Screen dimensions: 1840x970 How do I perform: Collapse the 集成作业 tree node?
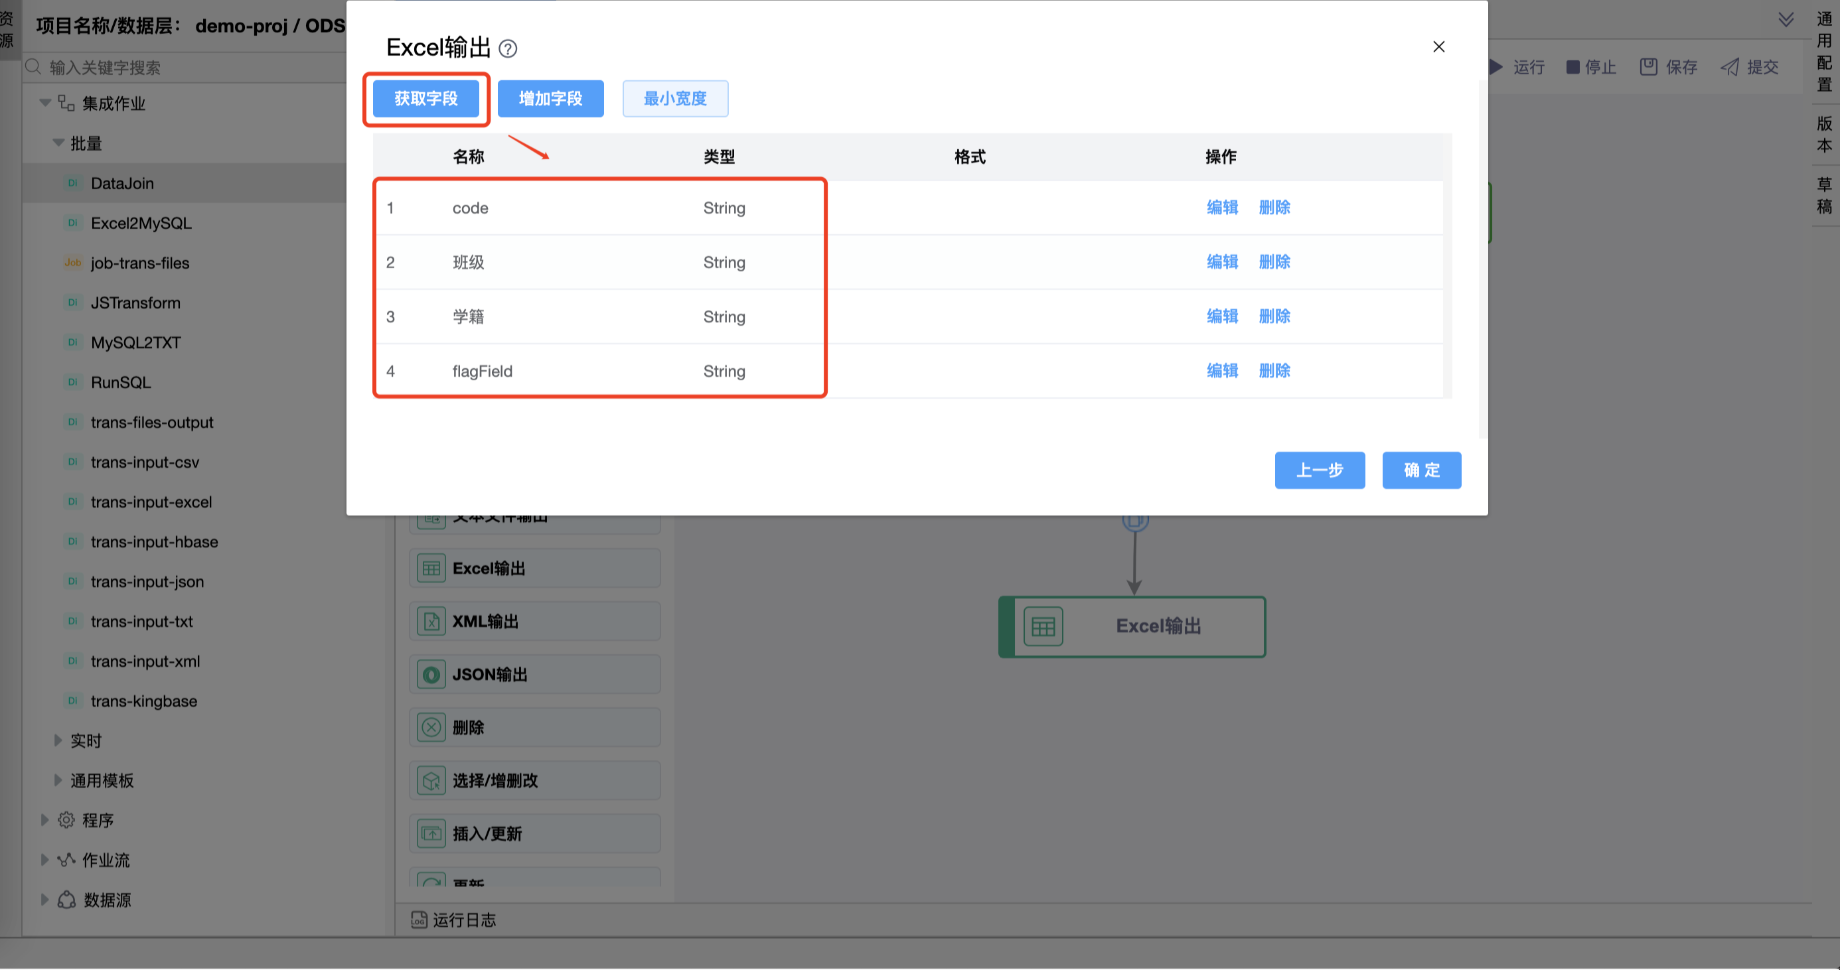point(45,104)
